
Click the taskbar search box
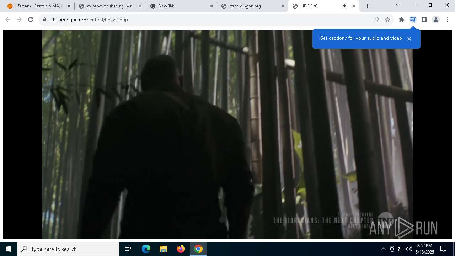click(x=68, y=249)
